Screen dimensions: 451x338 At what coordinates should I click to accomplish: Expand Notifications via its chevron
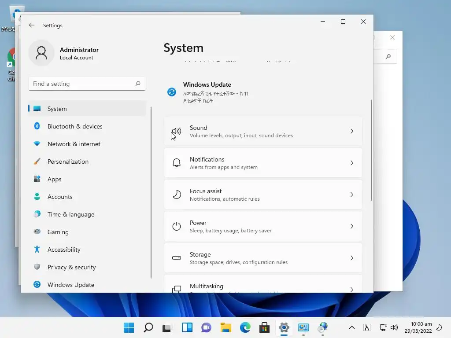click(x=352, y=163)
